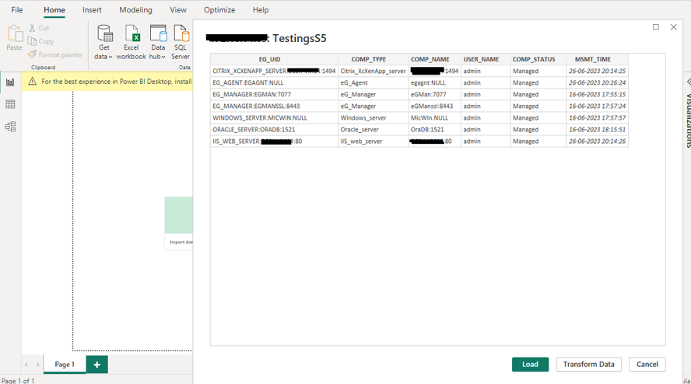Click the egagnt:NULL name cell
Viewport: 691px width, 384px height.
click(x=434, y=83)
